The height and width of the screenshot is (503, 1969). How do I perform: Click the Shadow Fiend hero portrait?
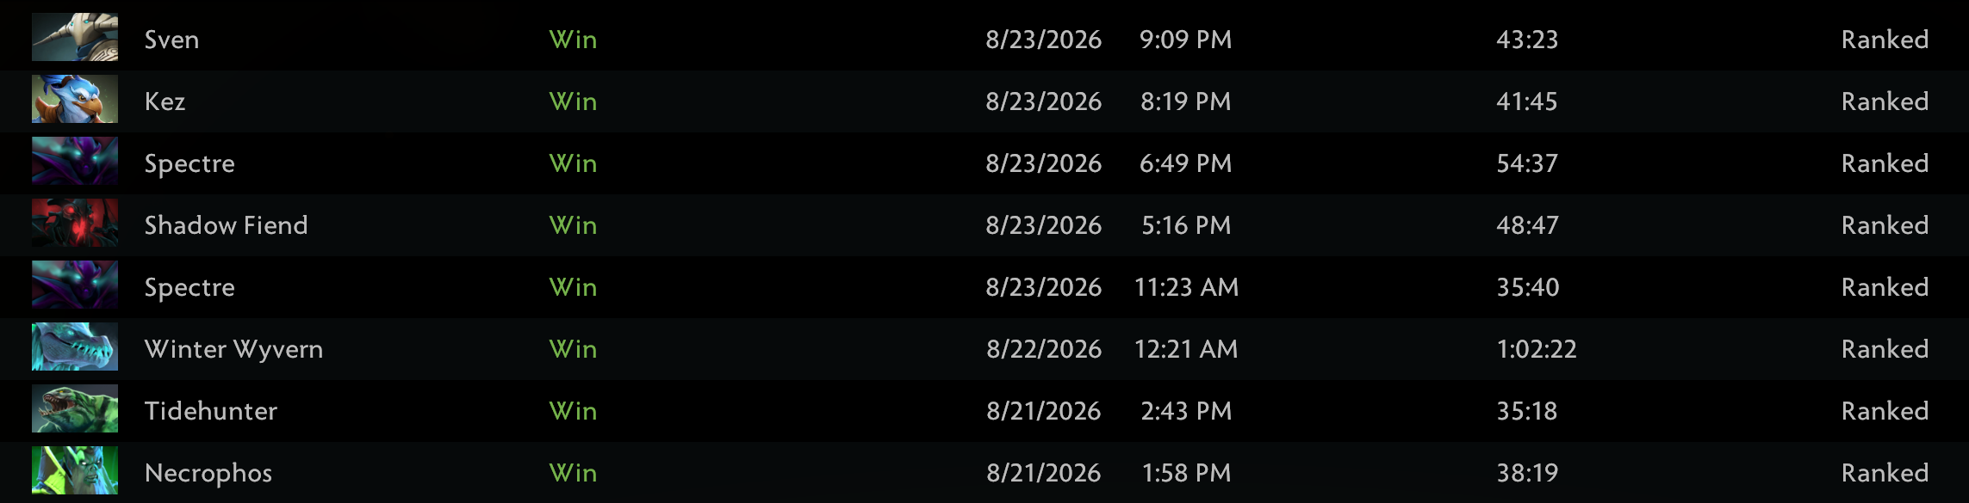[75, 223]
